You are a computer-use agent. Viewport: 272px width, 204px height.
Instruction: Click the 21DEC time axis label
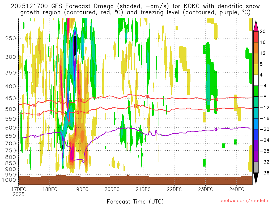143,189
